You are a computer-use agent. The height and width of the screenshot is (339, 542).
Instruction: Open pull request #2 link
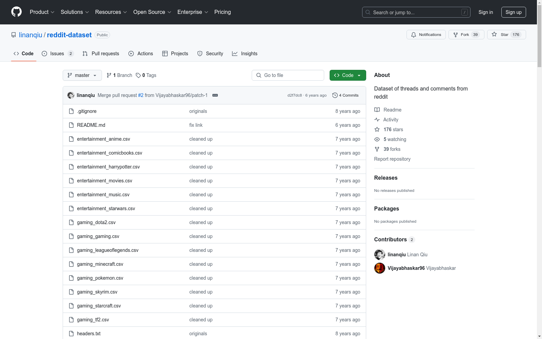tap(141, 95)
